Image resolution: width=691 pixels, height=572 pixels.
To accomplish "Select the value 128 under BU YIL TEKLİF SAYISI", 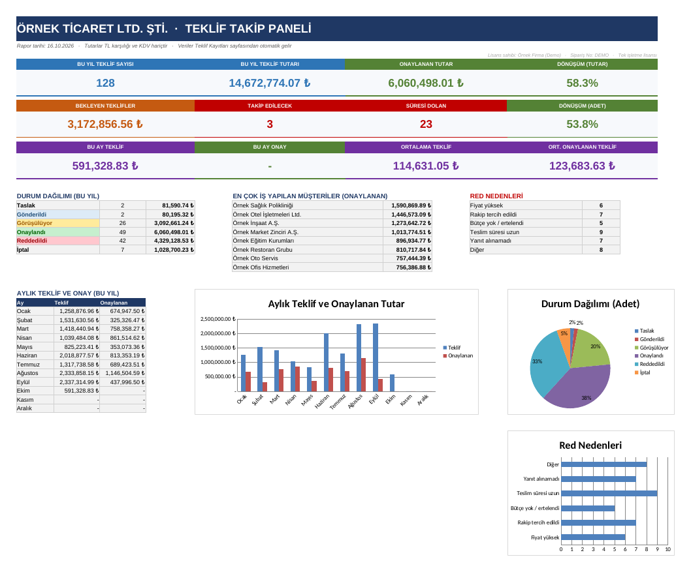I will 105,83.
